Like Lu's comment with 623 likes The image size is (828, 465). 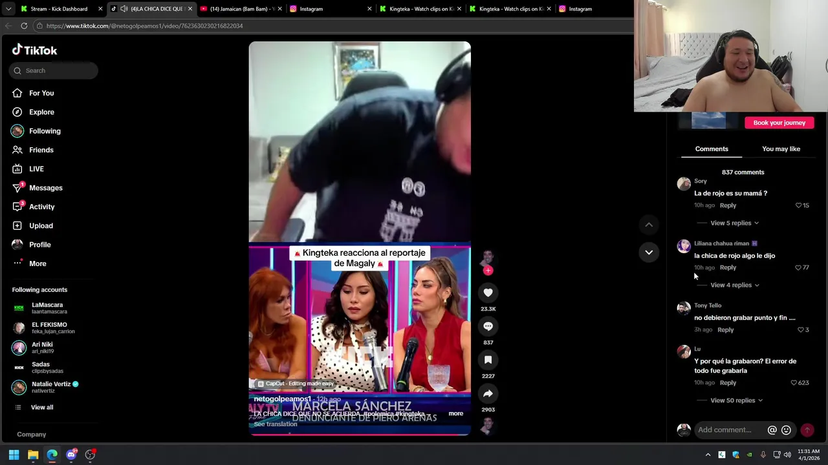click(794, 383)
